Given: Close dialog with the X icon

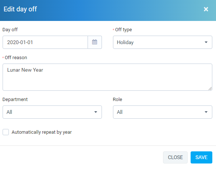Looking at the screenshot, I should [206, 9].
